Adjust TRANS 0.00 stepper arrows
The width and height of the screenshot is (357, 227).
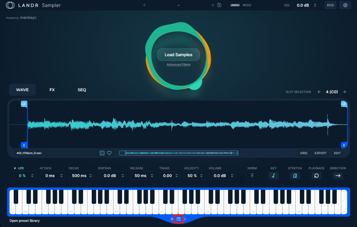tap(177, 175)
